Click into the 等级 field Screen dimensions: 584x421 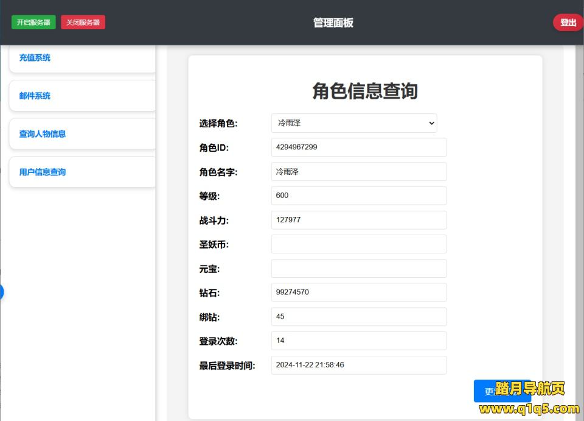pos(358,196)
